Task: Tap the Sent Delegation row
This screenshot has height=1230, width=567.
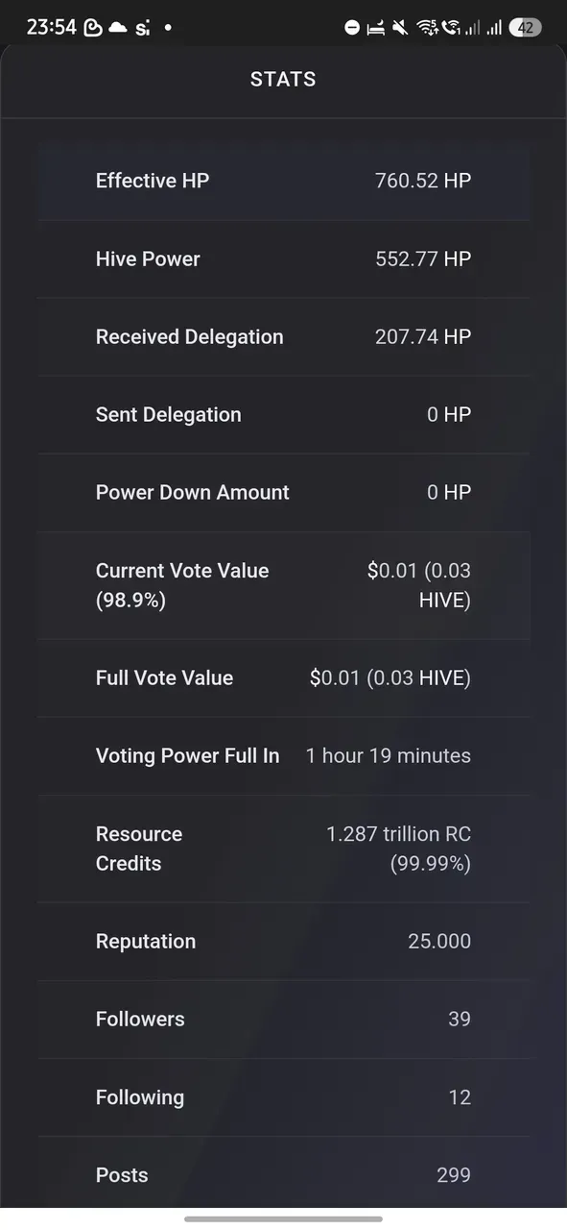Action: (283, 415)
